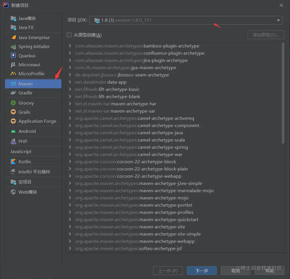Screen dimensions: 290x279
Task: Expand maven-archetype-webapp node
Action: 70,241
